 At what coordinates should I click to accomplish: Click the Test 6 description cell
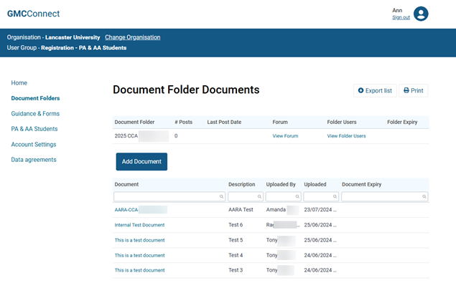click(x=236, y=225)
